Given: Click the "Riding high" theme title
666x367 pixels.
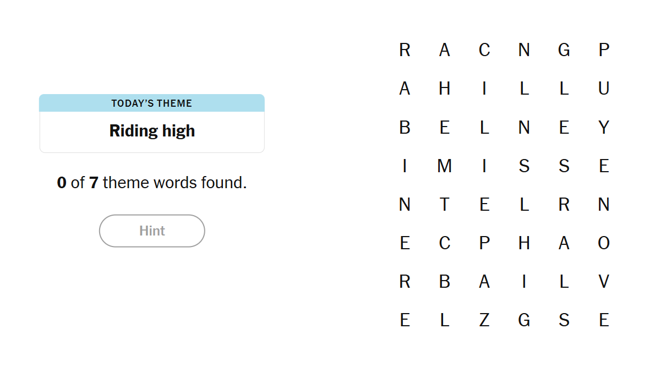Looking at the screenshot, I should 152,131.
